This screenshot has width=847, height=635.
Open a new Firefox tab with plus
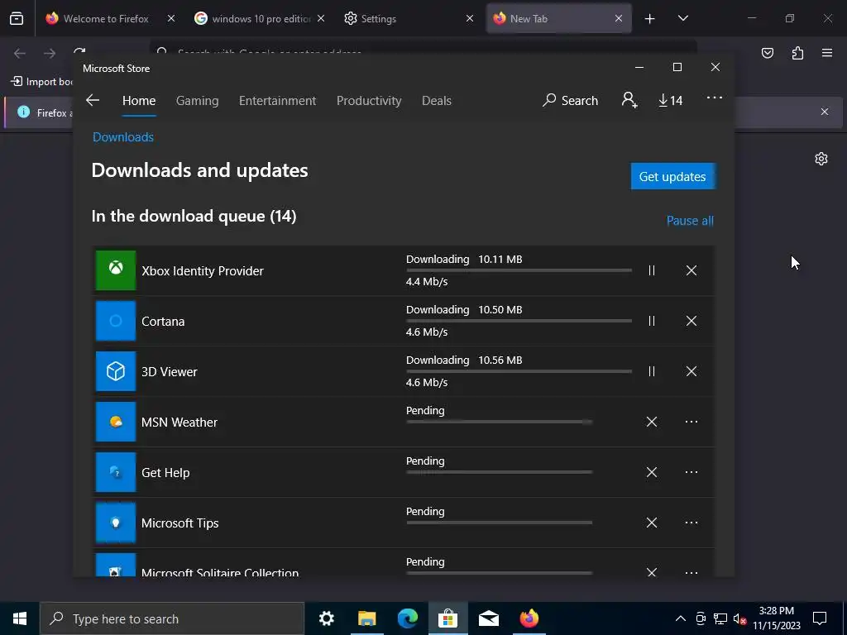click(649, 19)
